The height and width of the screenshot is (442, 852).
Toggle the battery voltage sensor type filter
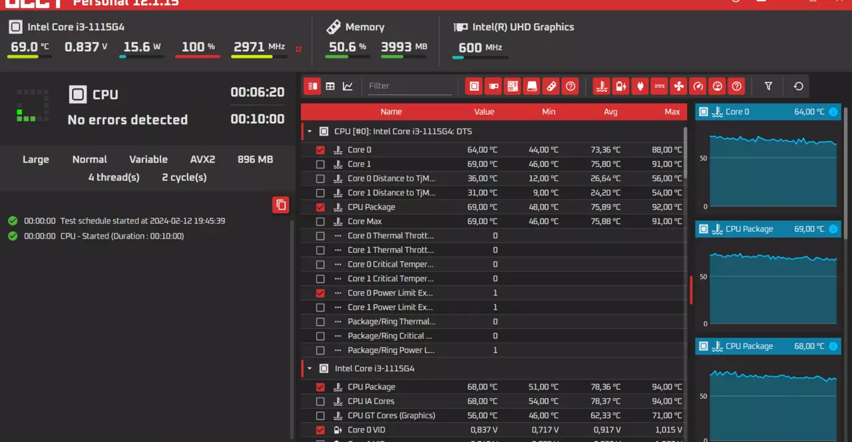(620, 86)
